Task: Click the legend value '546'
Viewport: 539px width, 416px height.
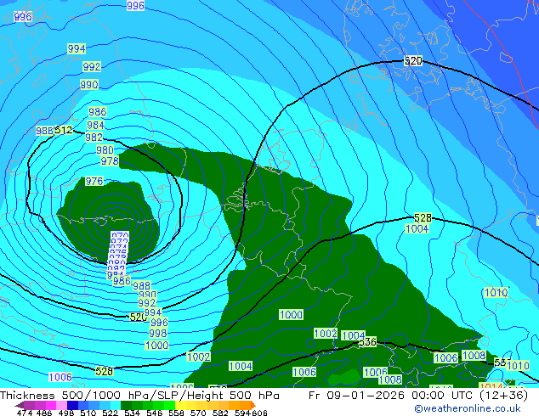Action: pos(155,413)
